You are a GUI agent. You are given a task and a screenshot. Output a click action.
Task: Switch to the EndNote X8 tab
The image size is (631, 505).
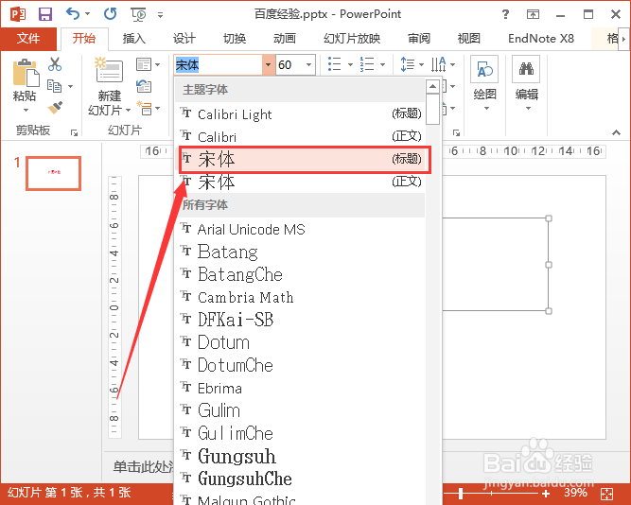coord(541,39)
